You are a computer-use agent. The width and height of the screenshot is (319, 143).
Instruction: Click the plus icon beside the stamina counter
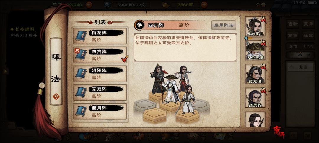(89, 5)
